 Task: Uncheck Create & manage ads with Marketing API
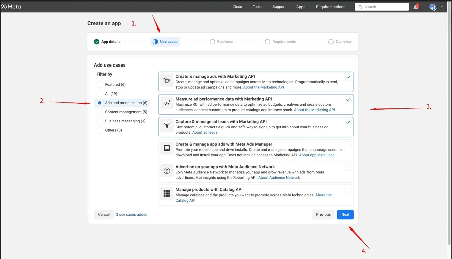pos(348,77)
